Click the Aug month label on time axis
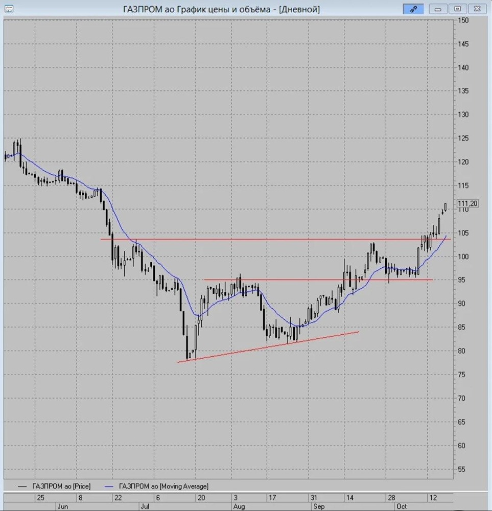The height and width of the screenshot is (511, 492). (x=239, y=507)
